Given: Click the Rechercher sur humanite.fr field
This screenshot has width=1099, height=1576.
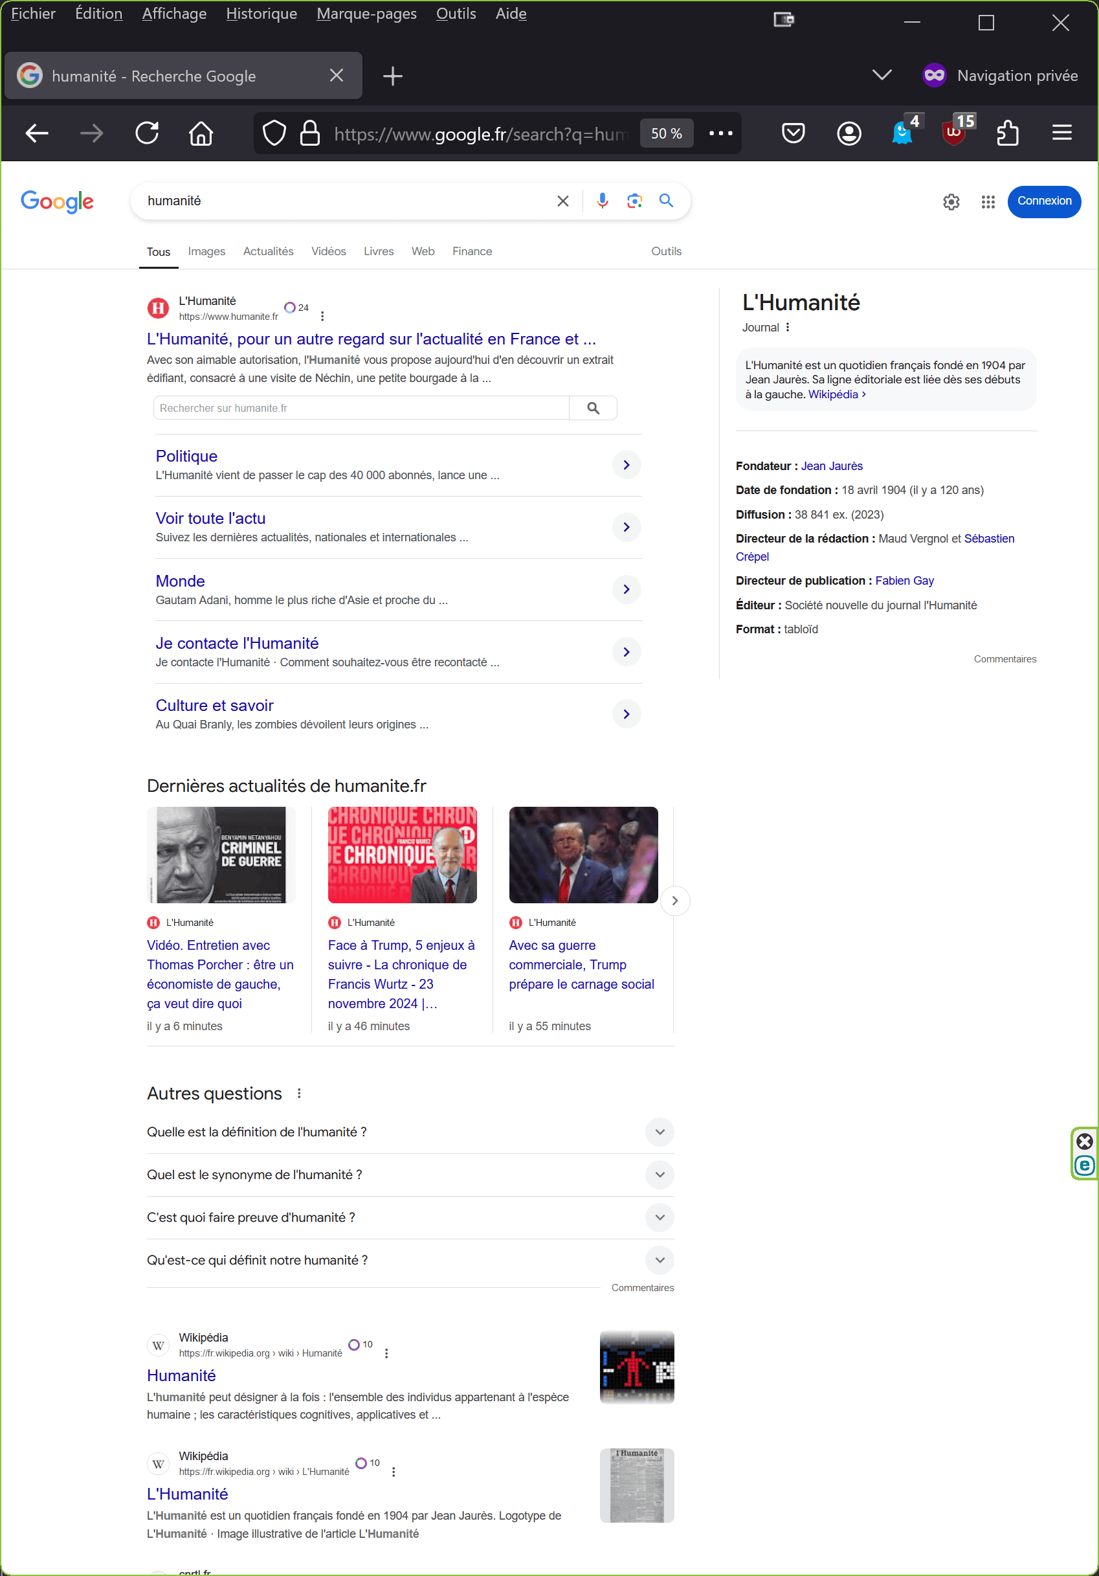Looking at the screenshot, I should pos(361,409).
